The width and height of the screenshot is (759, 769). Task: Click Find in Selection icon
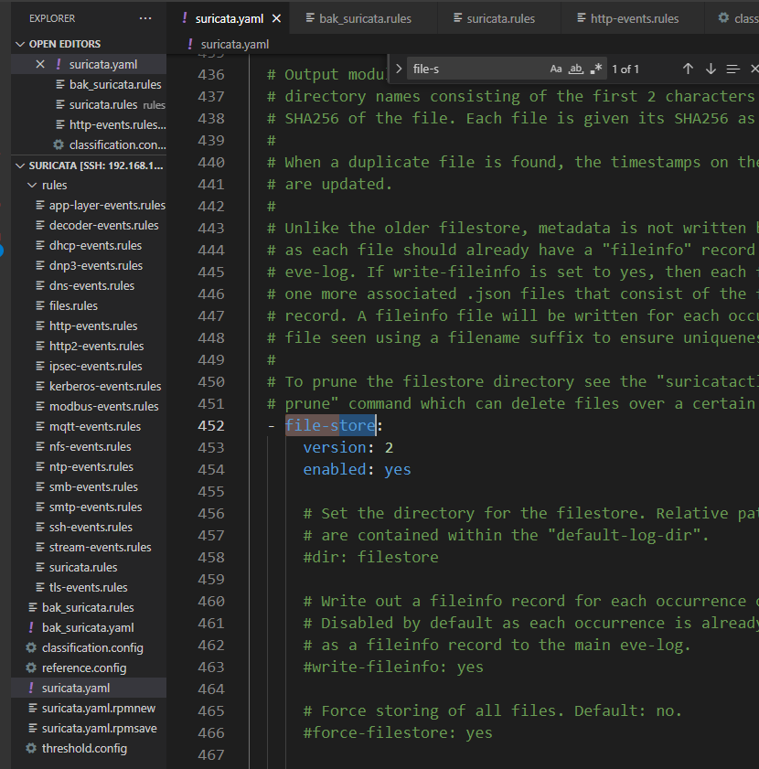(x=733, y=69)
